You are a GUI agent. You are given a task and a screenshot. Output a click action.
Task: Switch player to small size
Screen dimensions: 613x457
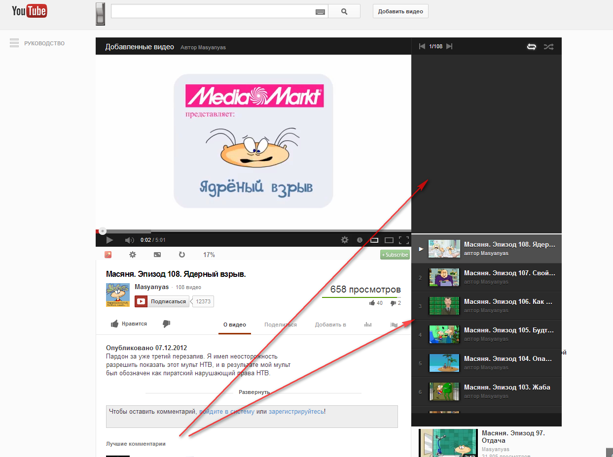click(x=374, y=240)
